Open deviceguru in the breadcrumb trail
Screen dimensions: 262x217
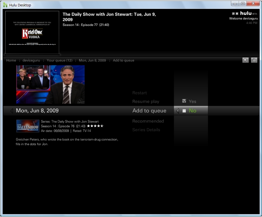tap(31, 60)
